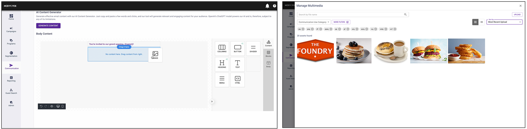The height and width of the screenshot is (129, 527).
Task: Toggle preview eye icon in editor toolbar
Action: point(52,106)
